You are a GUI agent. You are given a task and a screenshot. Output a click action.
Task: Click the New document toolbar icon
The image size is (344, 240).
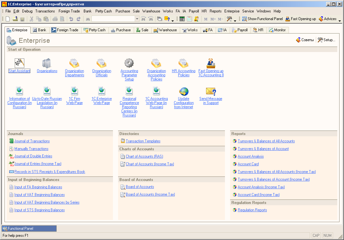pyautogui.click(x=8, y=19)
